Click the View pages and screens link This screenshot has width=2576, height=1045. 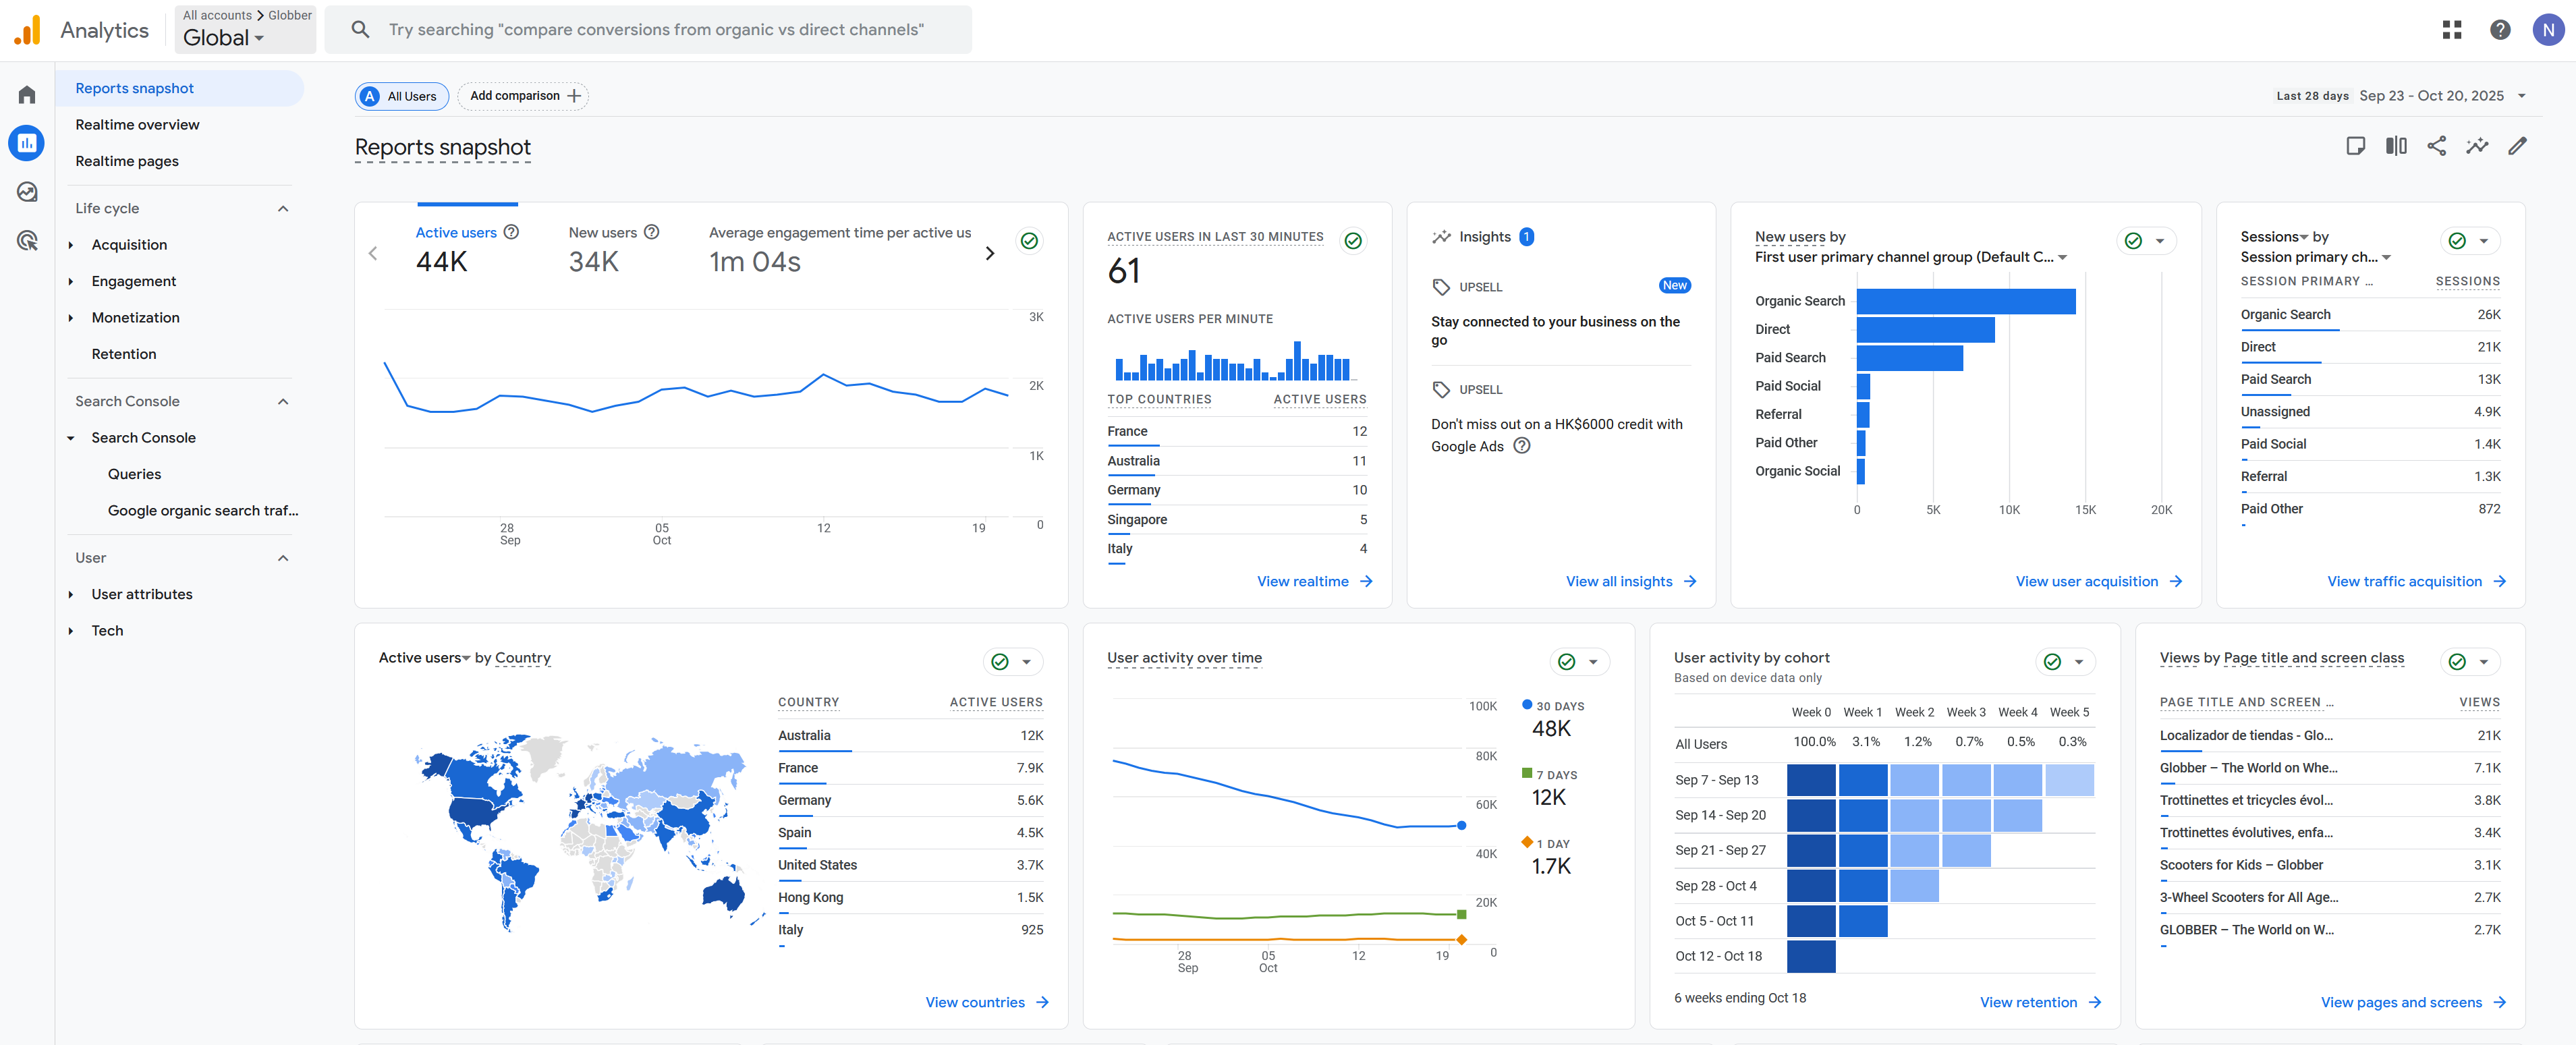point(2413,1002)
